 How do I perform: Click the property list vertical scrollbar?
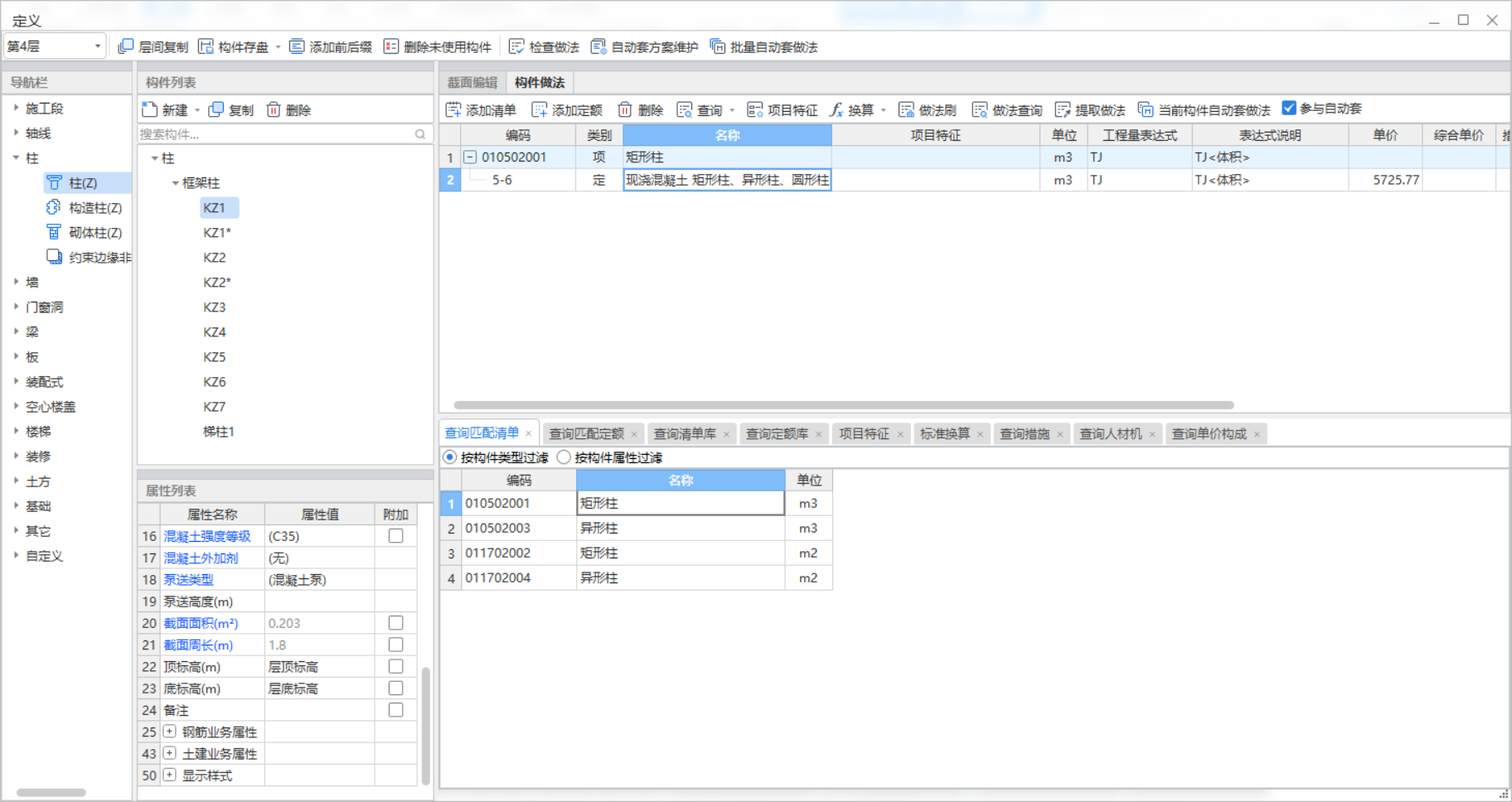pos(426,725)
